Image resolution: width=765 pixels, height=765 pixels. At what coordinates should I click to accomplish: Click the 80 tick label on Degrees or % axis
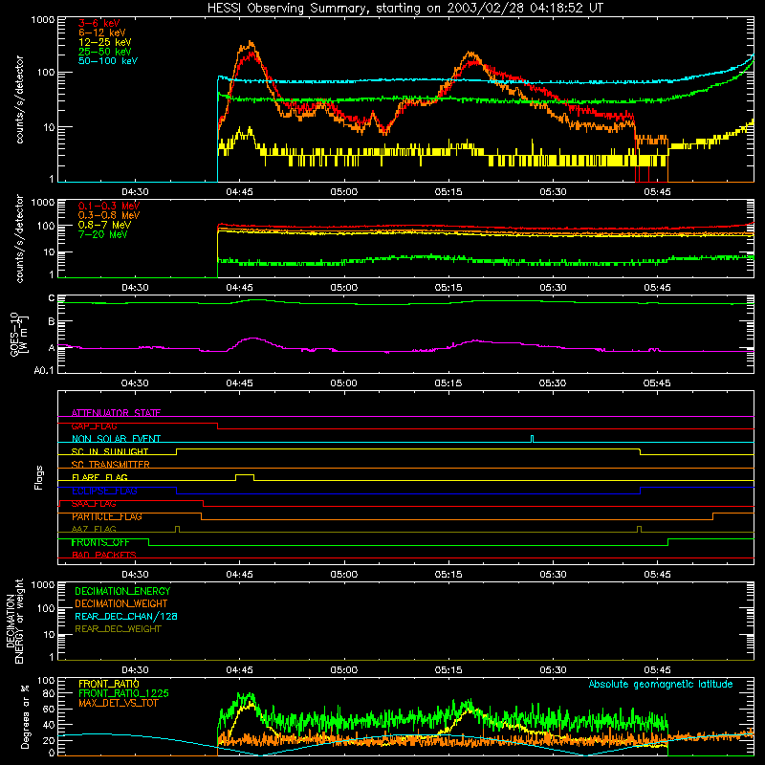49,693
